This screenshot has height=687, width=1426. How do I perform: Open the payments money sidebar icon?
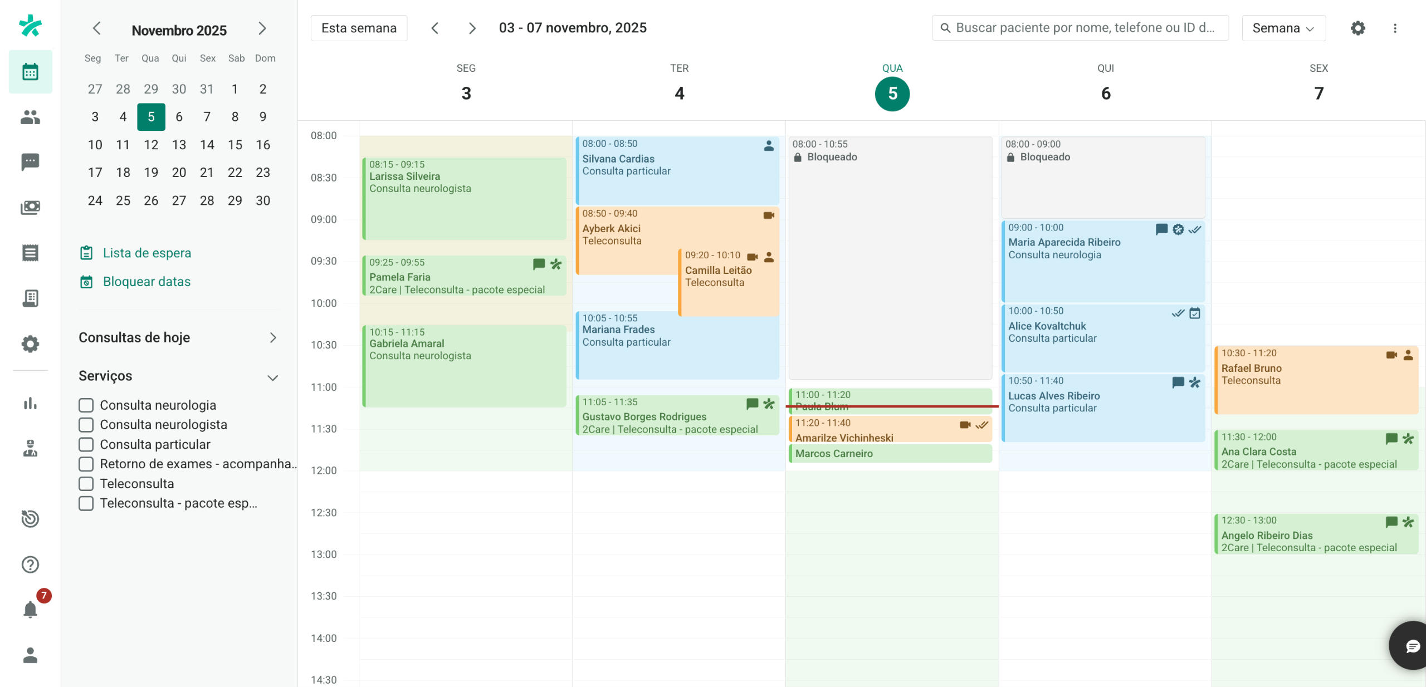(x=30, y=208)
